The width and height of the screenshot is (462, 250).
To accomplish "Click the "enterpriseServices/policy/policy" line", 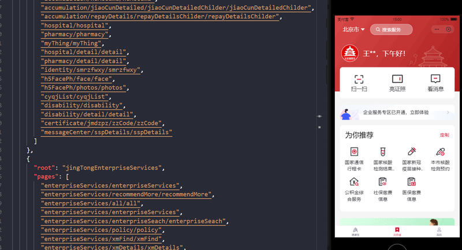I will coord(103,230).
